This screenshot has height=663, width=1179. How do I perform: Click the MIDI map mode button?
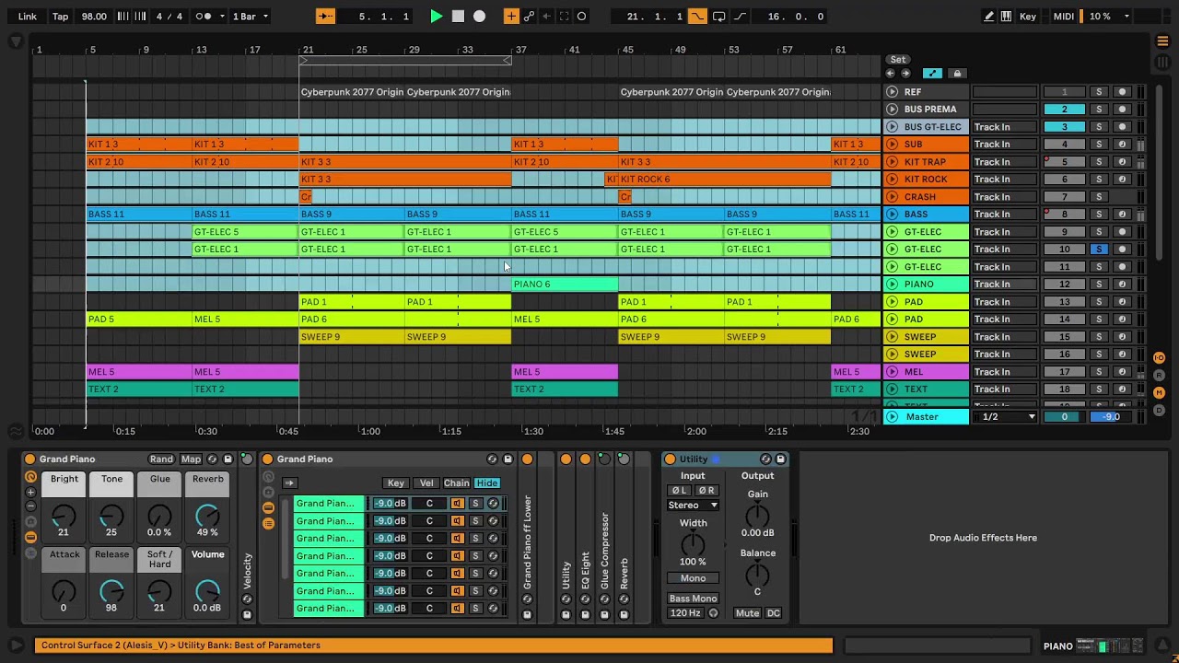1062,17
